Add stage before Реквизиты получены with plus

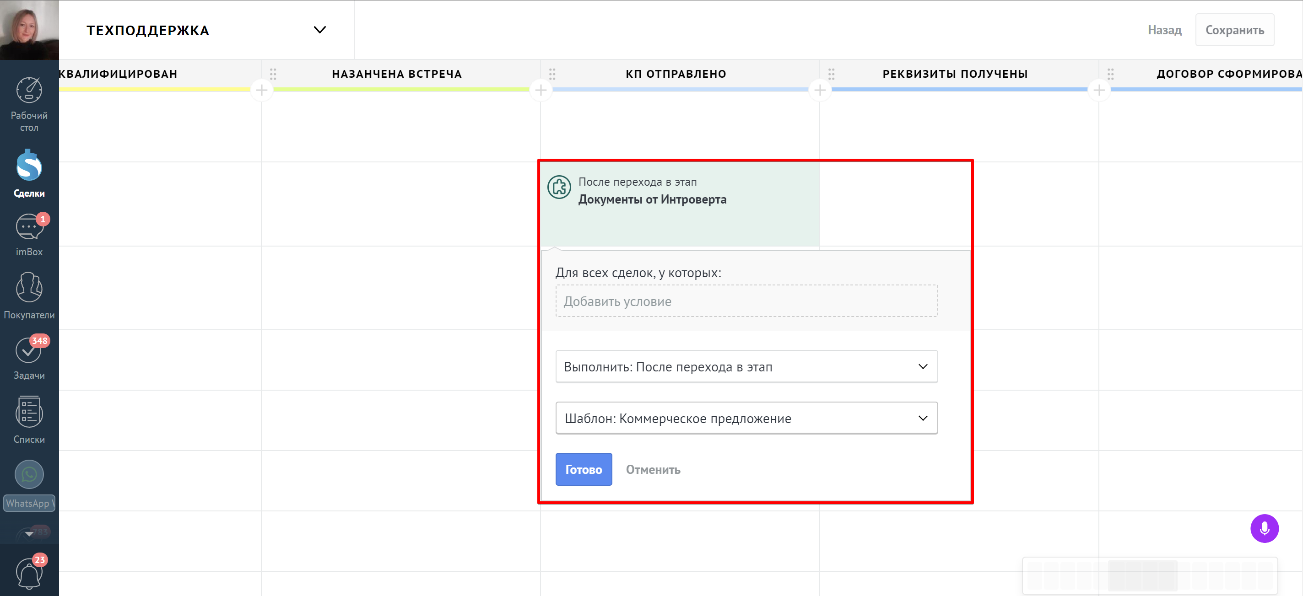pos(820,91)
